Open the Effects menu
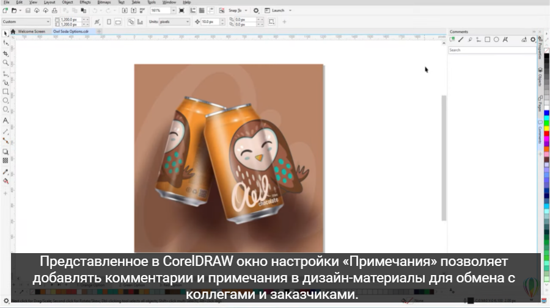Viewport: 550px width, 308px height. (85, 2)
